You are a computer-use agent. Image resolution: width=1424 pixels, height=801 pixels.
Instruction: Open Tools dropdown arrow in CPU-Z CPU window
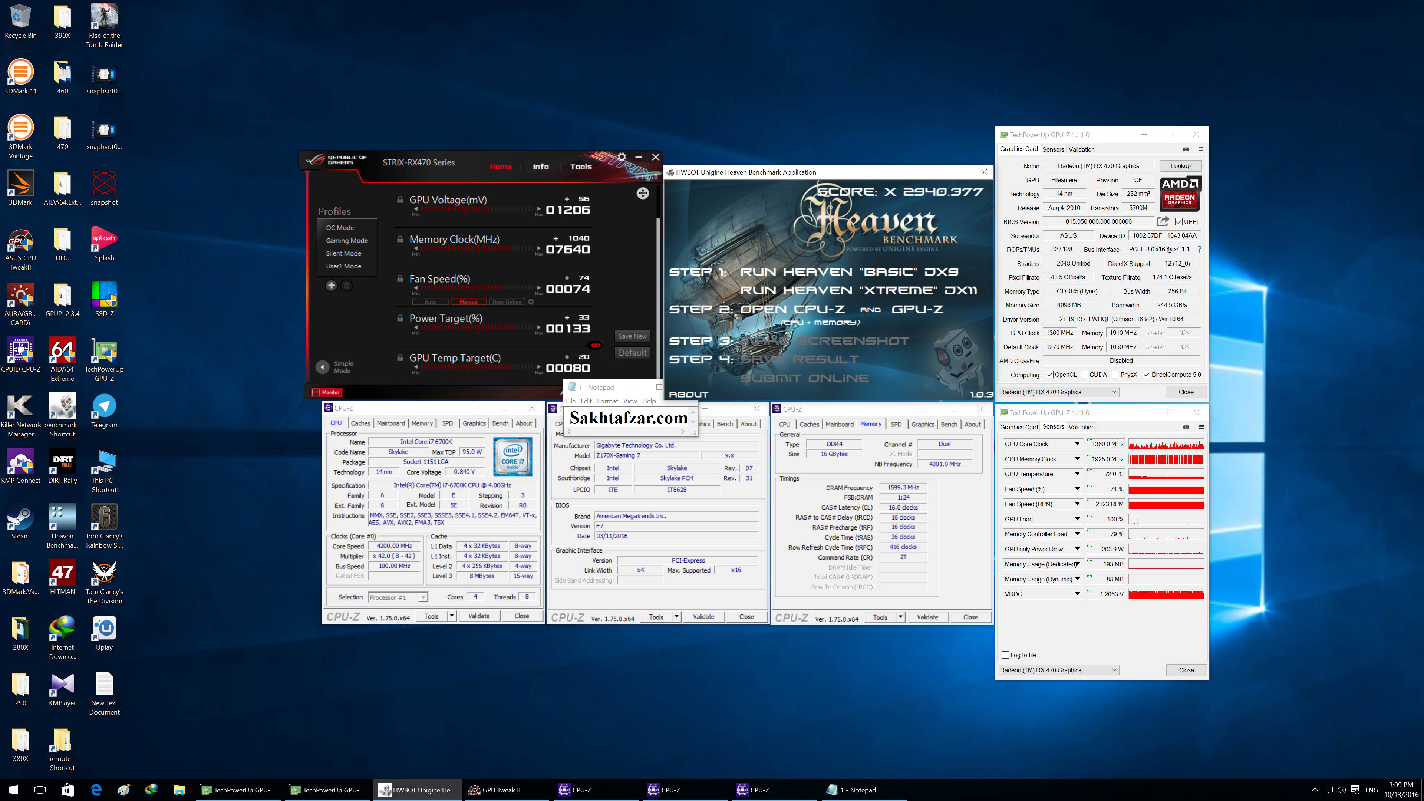point(452,616)
